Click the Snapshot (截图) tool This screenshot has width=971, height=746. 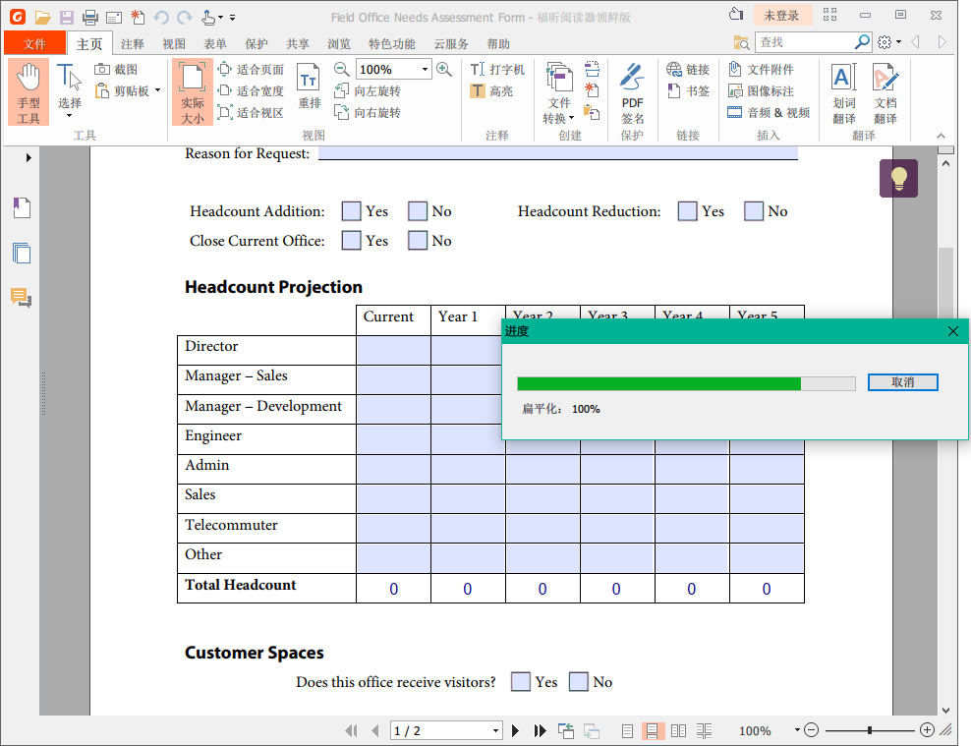(116, 70)
